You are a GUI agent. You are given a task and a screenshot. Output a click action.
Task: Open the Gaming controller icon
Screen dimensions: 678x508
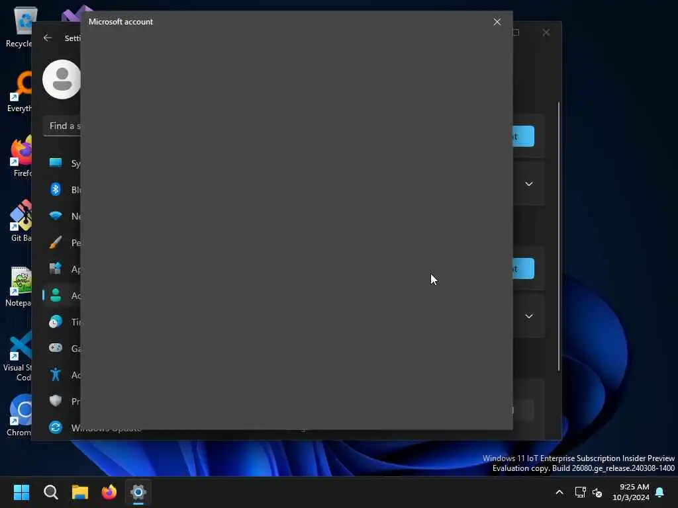(56, 348)
